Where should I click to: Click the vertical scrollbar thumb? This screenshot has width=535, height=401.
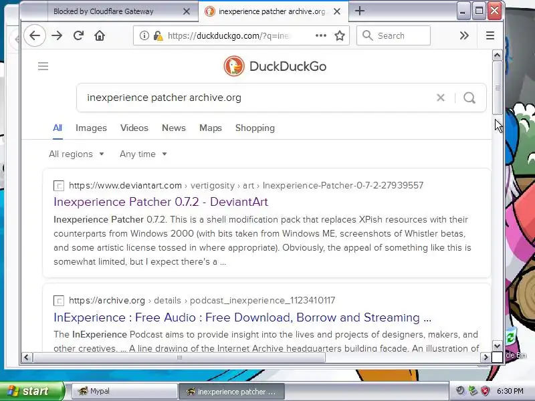pyautogui.click(x=497, y=88)
